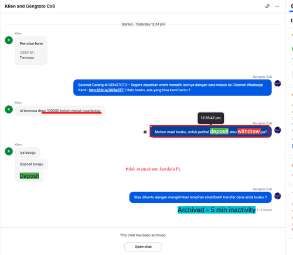Click the 'Iya bosgu' message

point(28,153)
